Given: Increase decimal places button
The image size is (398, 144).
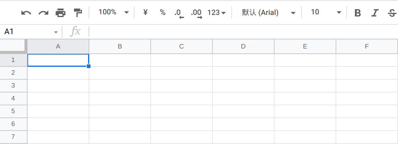Looking at the screenshot, I should click(x=196, y=13).
